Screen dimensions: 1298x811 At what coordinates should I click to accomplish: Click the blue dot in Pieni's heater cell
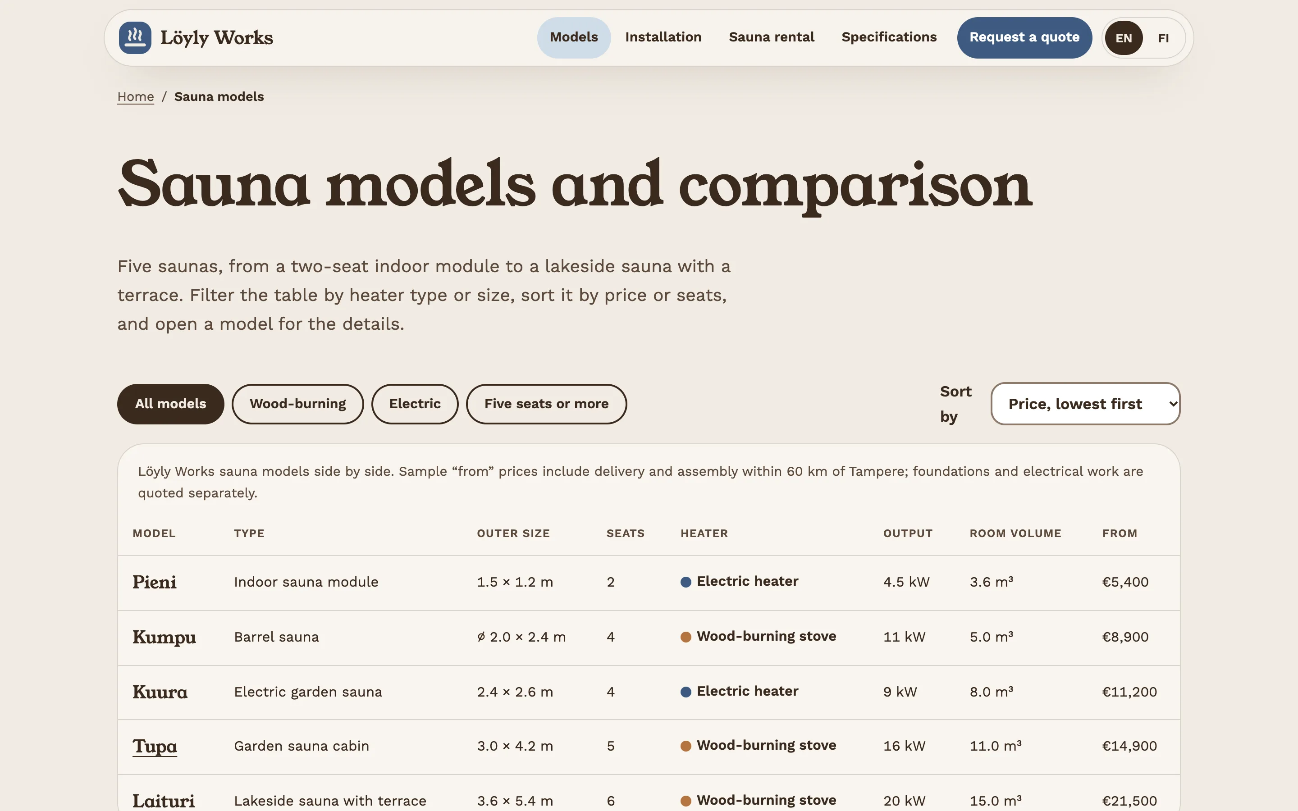pos(686,582)
